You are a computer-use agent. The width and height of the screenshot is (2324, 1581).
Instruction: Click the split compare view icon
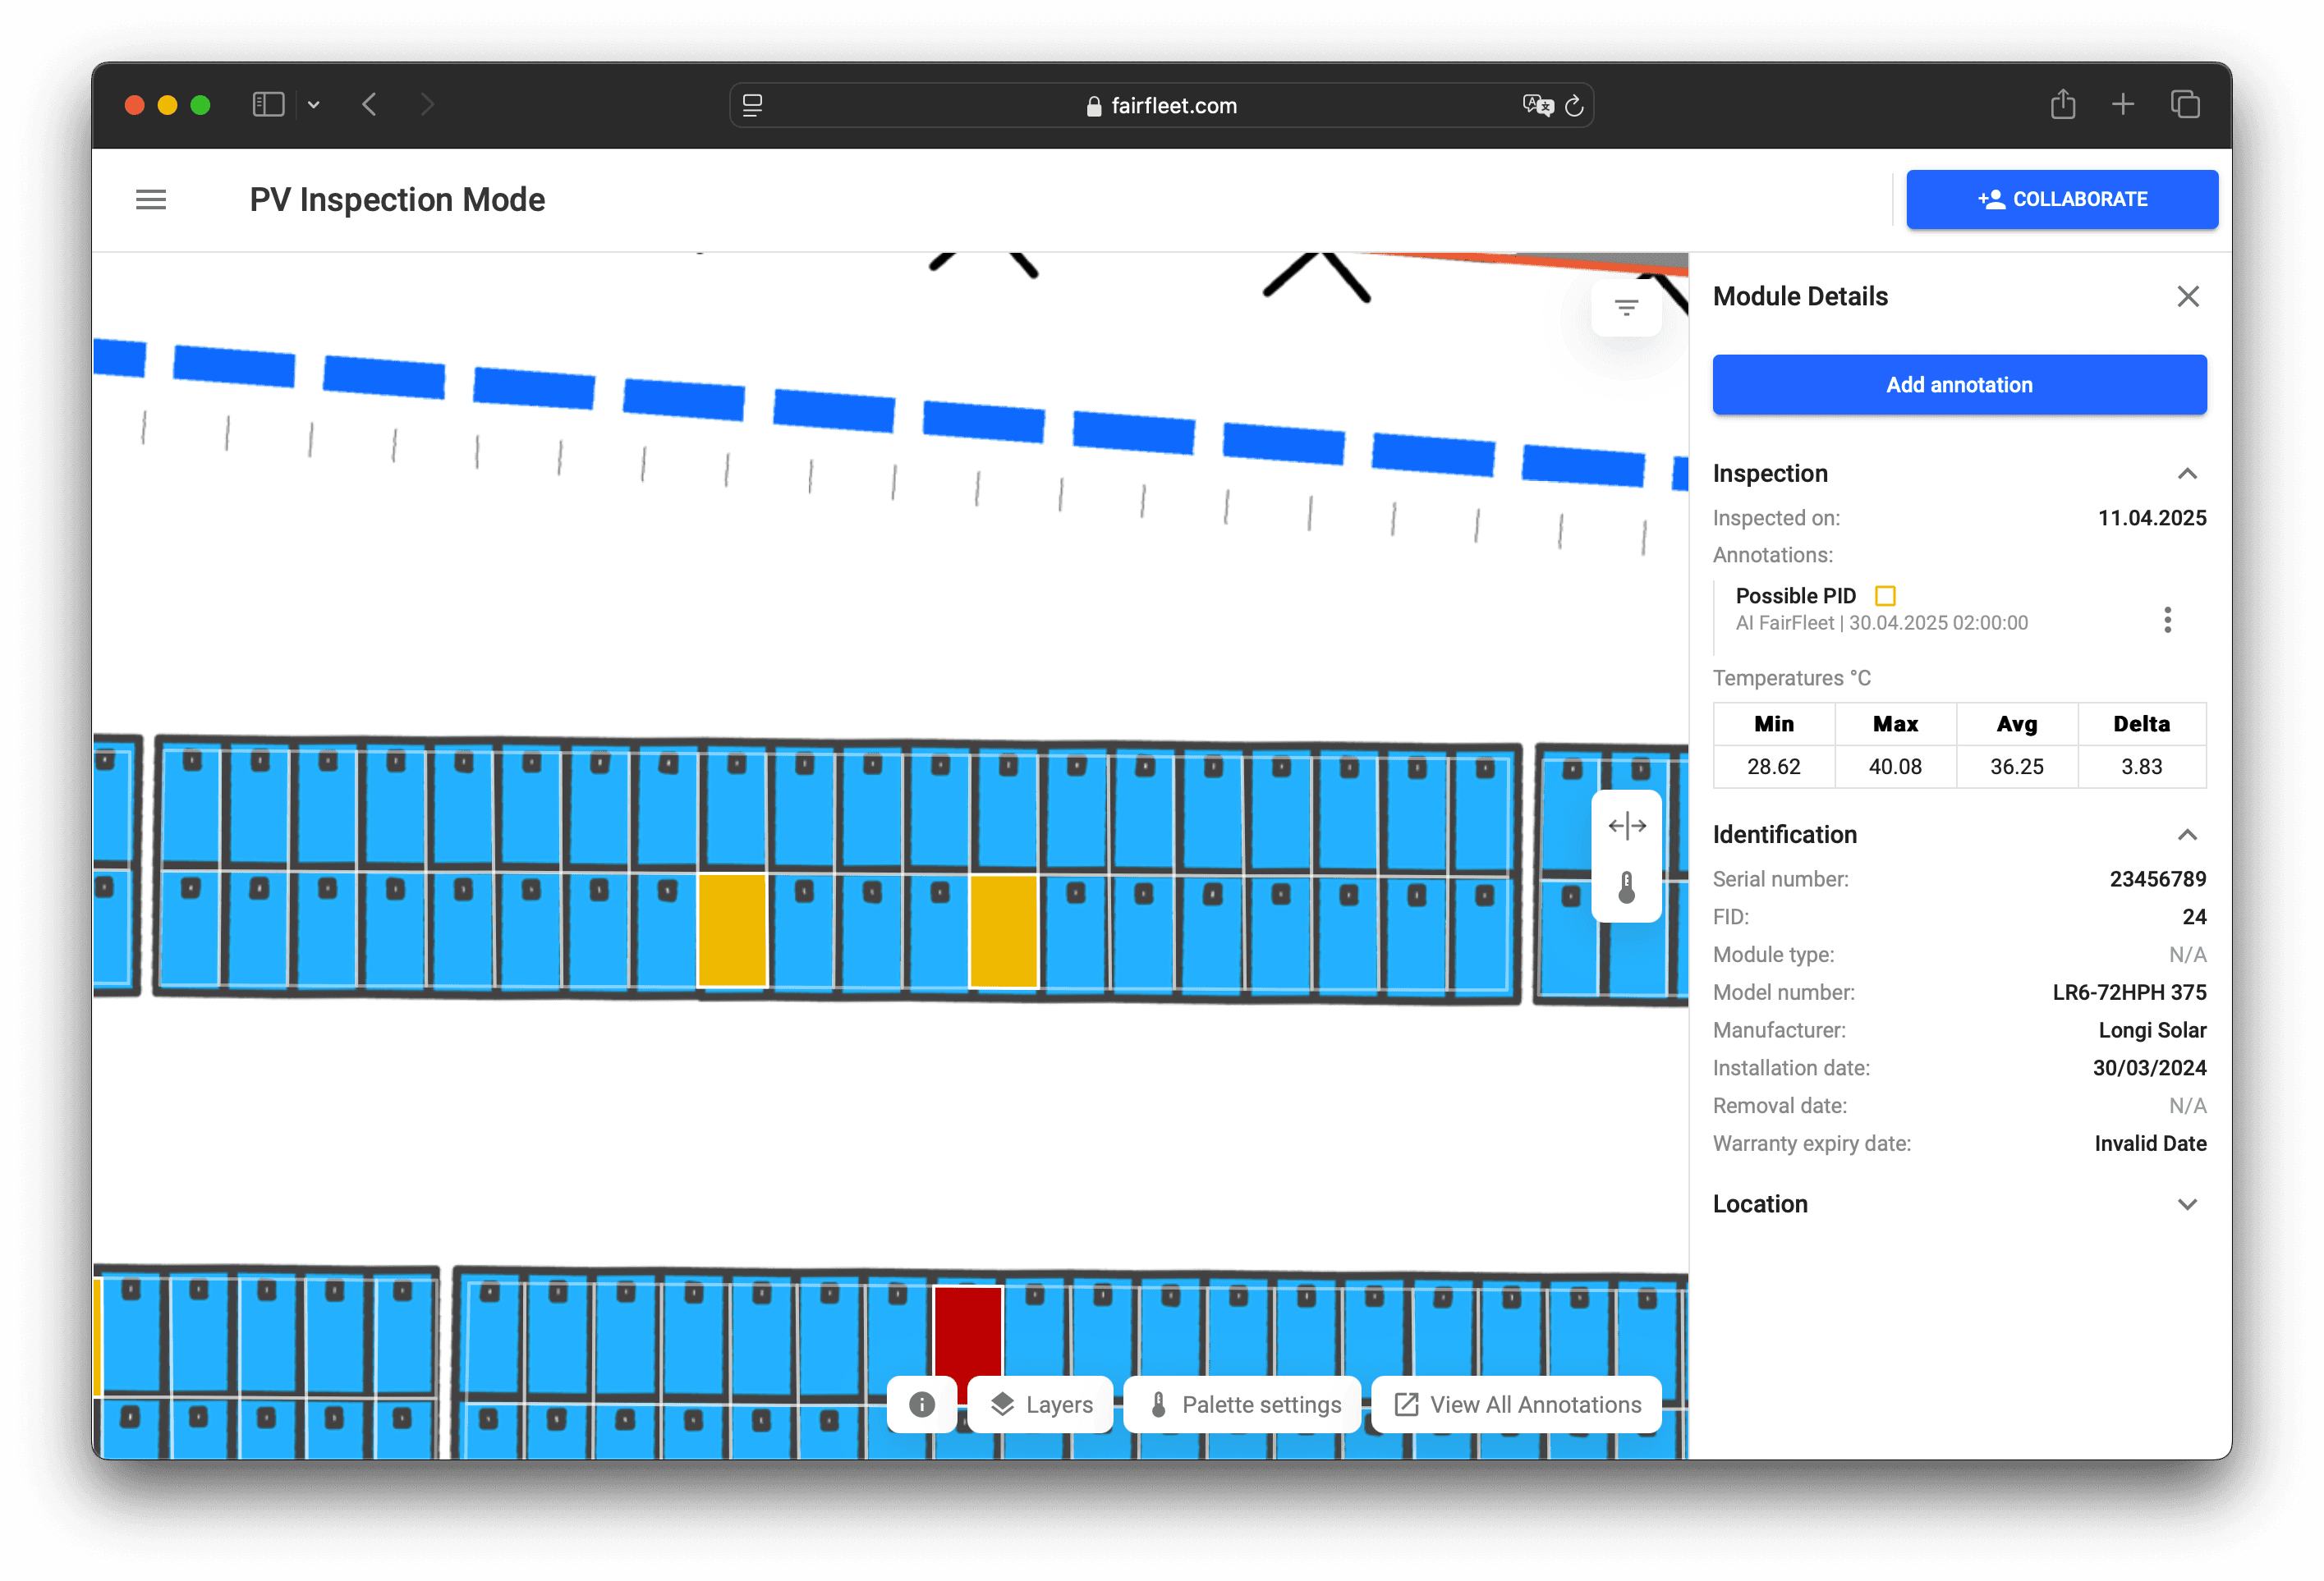click(x=1626, y=826)
